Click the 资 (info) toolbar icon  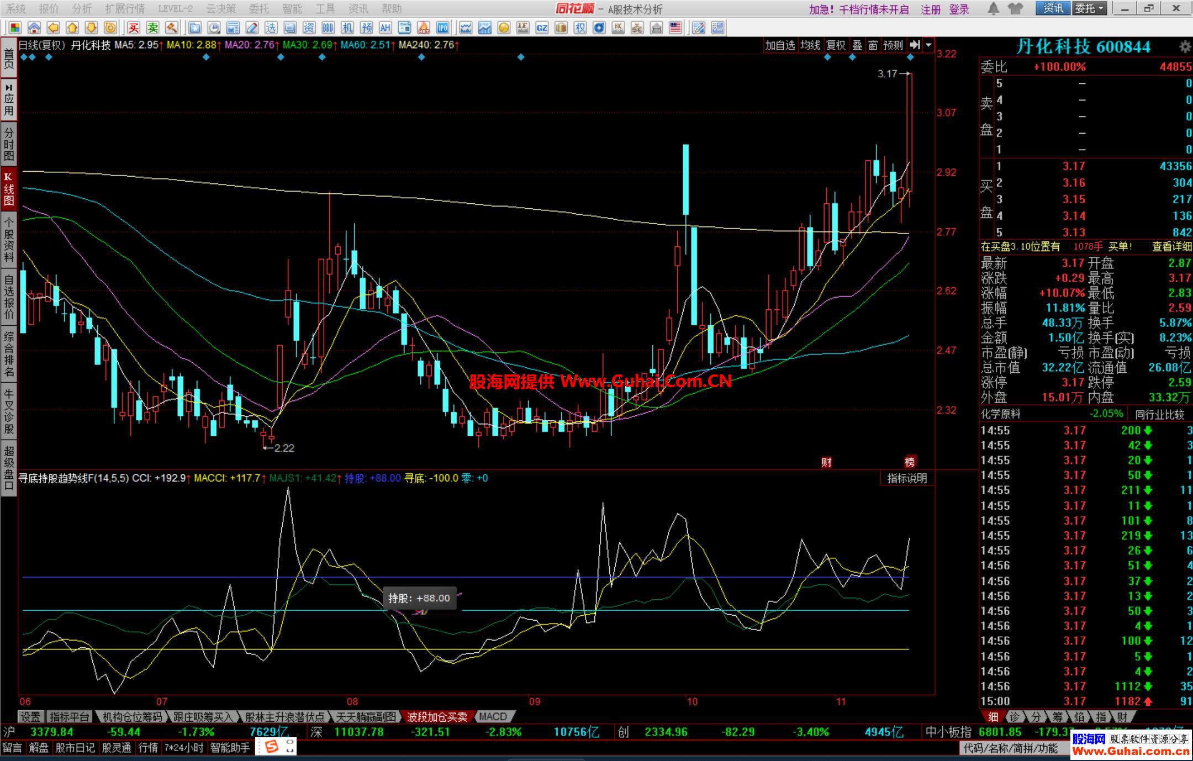pos(309,28)
